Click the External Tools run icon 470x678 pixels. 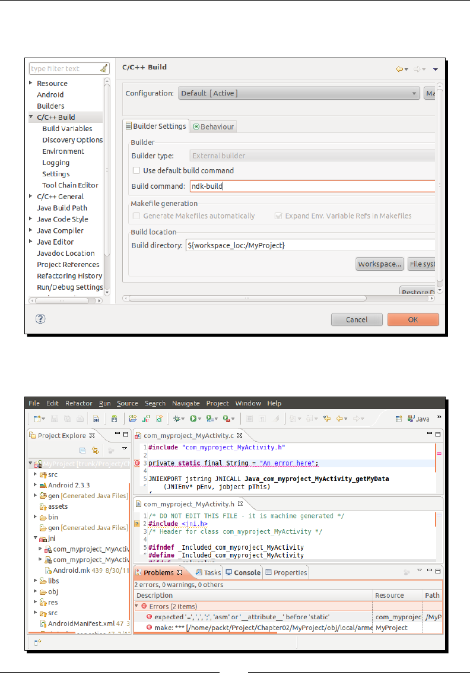tap(227, 418)
